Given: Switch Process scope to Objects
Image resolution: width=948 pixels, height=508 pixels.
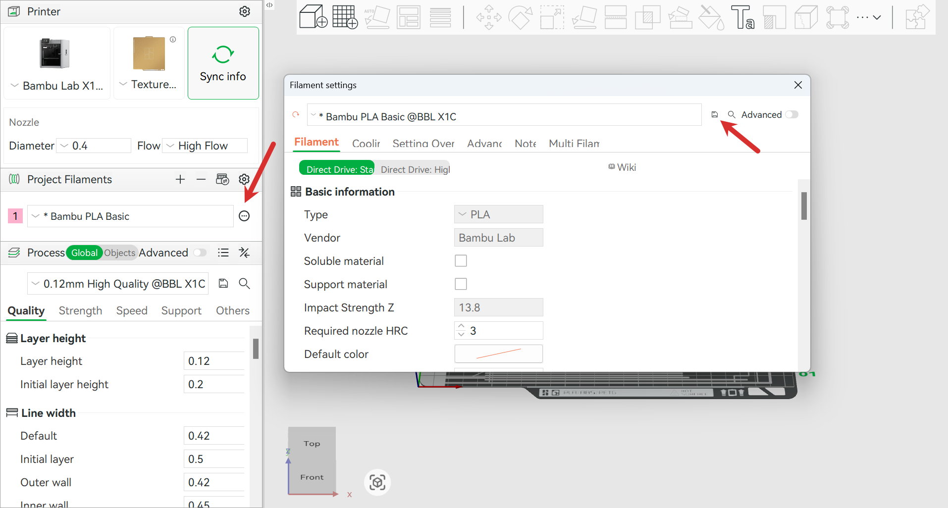Looking at the screenshot, I should 119,253.
